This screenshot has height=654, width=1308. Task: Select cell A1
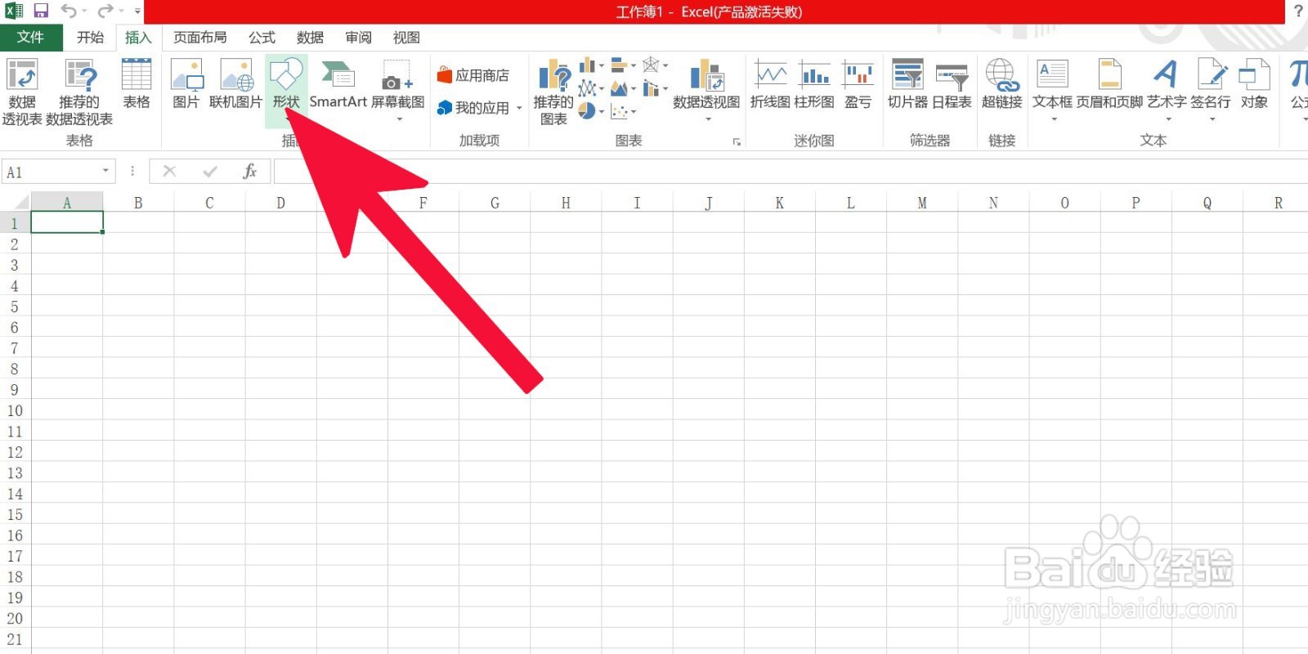[67, 222]
